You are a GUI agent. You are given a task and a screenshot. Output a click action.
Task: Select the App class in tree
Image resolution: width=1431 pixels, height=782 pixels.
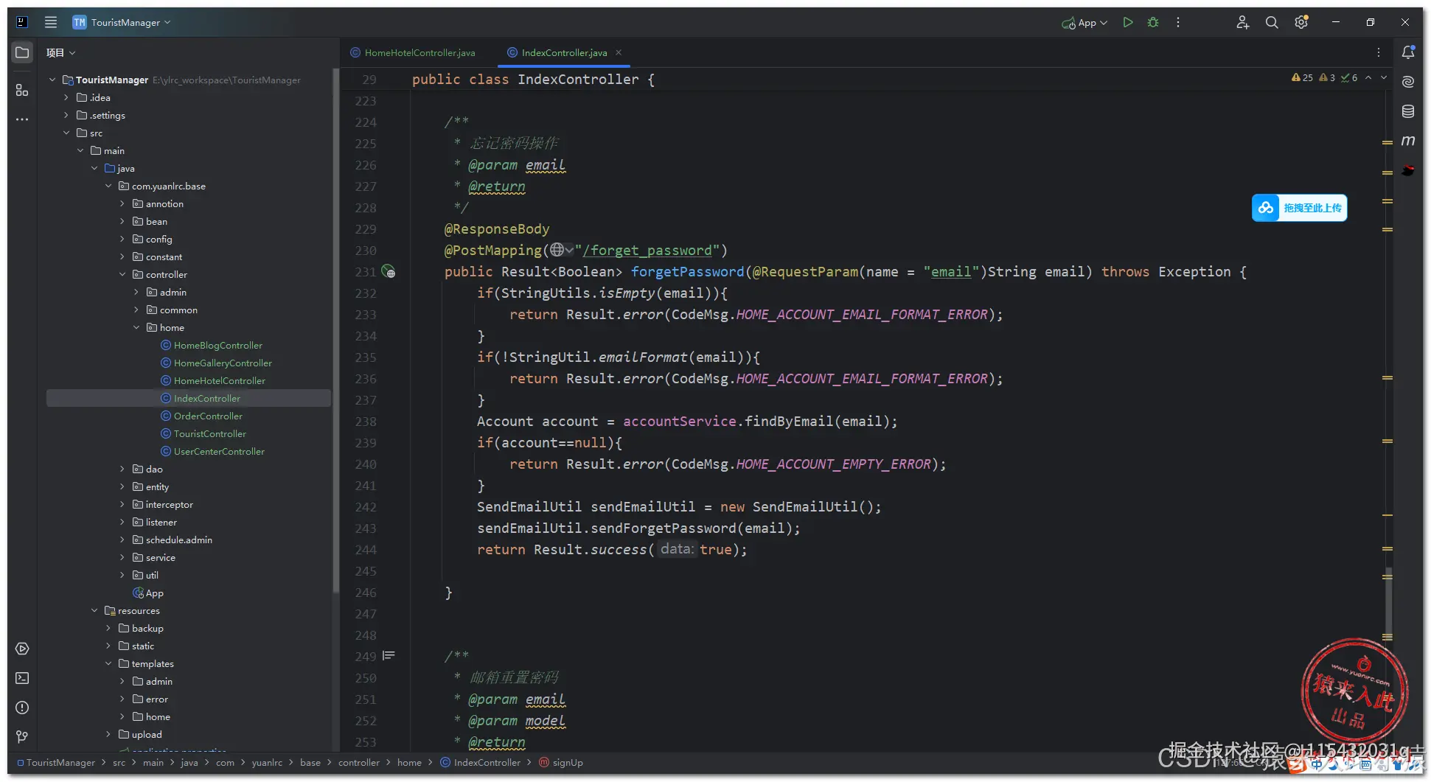tap(148, 593)
